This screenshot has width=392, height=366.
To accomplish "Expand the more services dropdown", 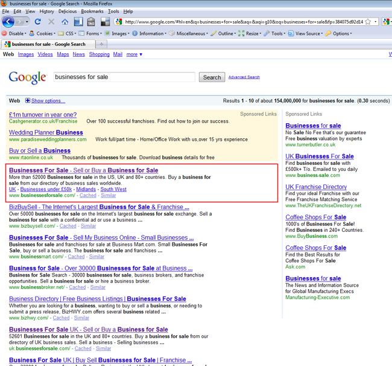I will coord(134,54).
